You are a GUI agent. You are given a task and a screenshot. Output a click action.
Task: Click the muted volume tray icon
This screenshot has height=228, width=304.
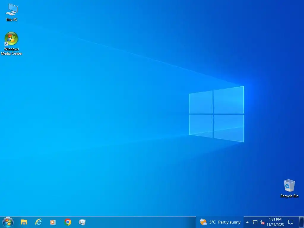[x=262, y=222]
